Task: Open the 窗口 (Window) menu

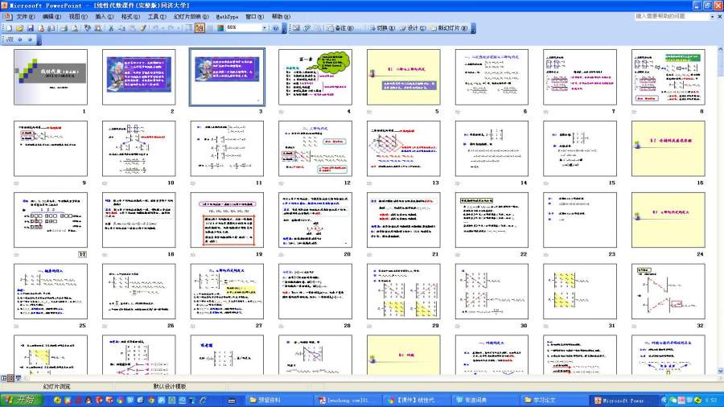Action: pyautogui.click(x=254, y=16)
